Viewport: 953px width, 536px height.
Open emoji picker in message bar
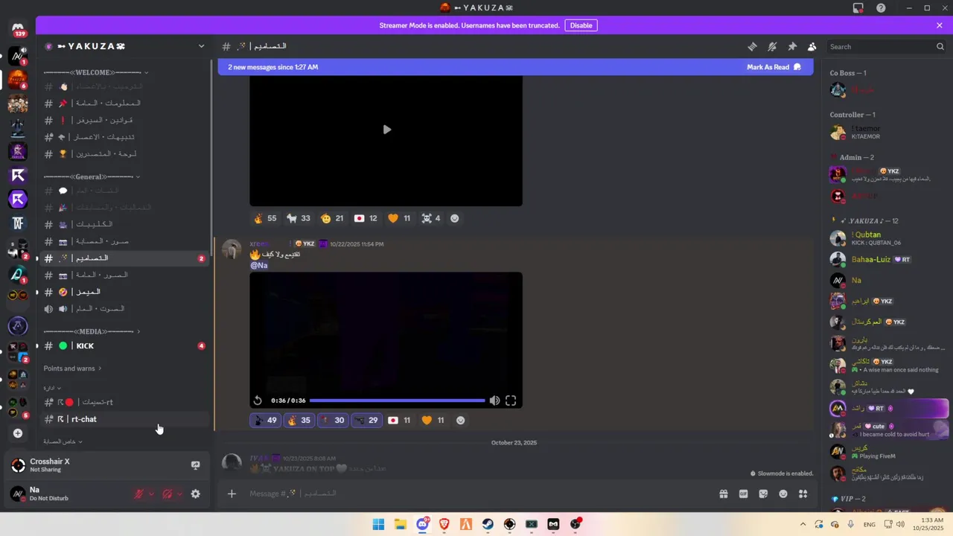(x=783, y=494)
